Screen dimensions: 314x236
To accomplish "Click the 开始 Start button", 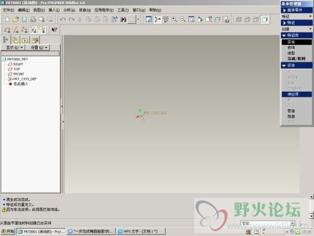I will 8,231.
